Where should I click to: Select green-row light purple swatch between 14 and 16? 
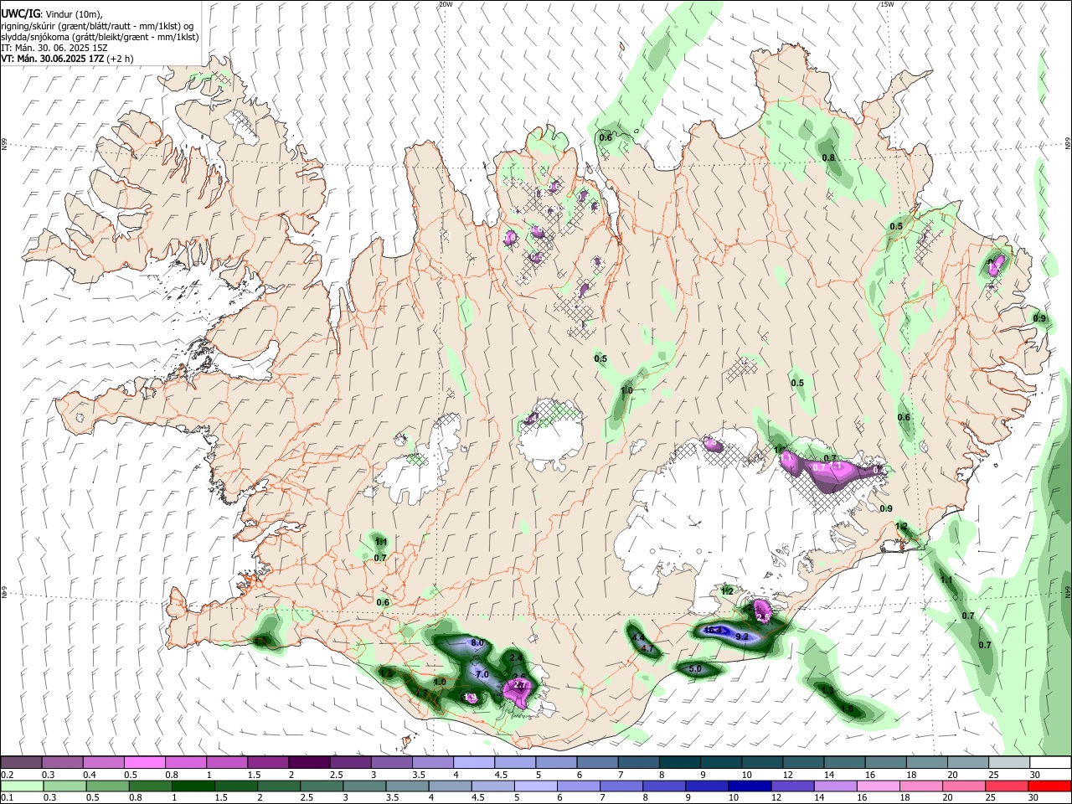point(834,786)
